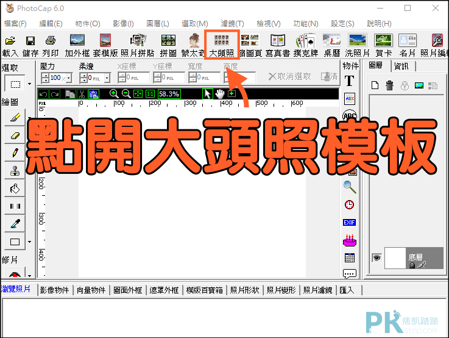Delete layer with trash can icon
Viewport: 449px width, 338px height.
tap(389, 85)
